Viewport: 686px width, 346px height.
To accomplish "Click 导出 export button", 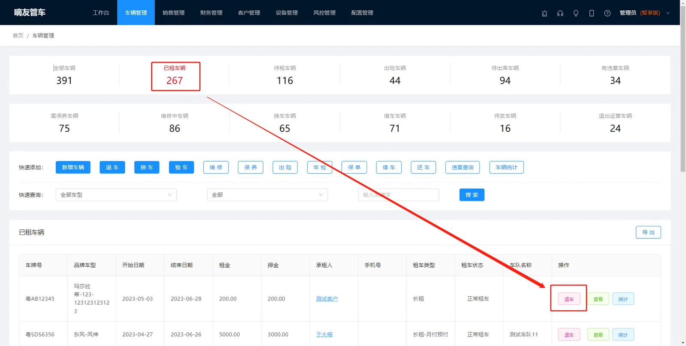I will pos(648,232).
